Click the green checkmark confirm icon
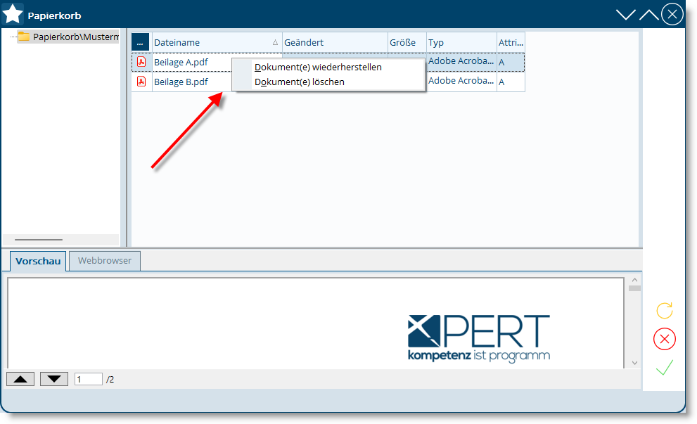The height and width of the screenshot is (424, 697). point(664,367)
